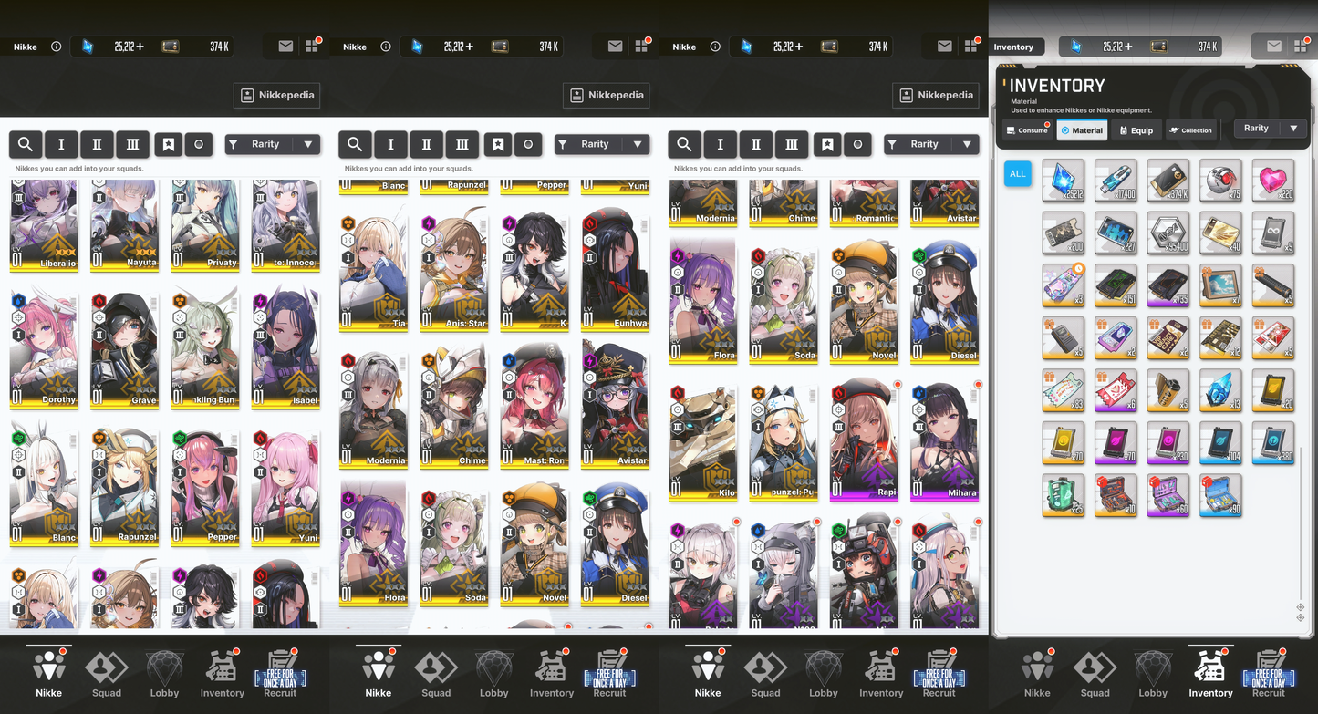Select the blue supply case item x90

(x=1221, y=495)
